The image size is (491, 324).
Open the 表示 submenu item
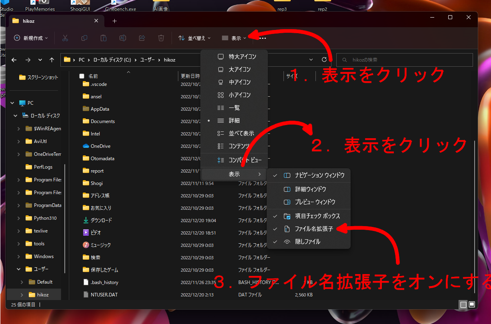234,174
